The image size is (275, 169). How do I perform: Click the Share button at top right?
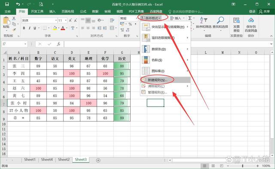click(265, 12)
